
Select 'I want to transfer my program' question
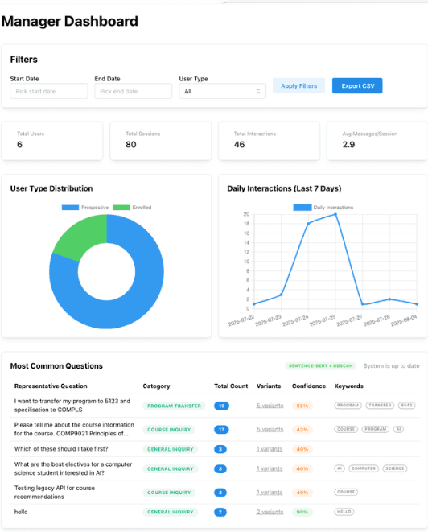coord(72,406)
